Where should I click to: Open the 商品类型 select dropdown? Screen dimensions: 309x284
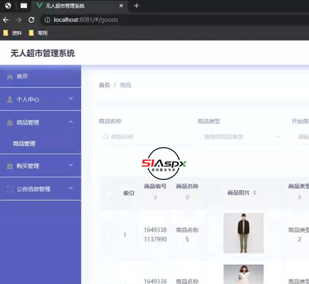241,137
